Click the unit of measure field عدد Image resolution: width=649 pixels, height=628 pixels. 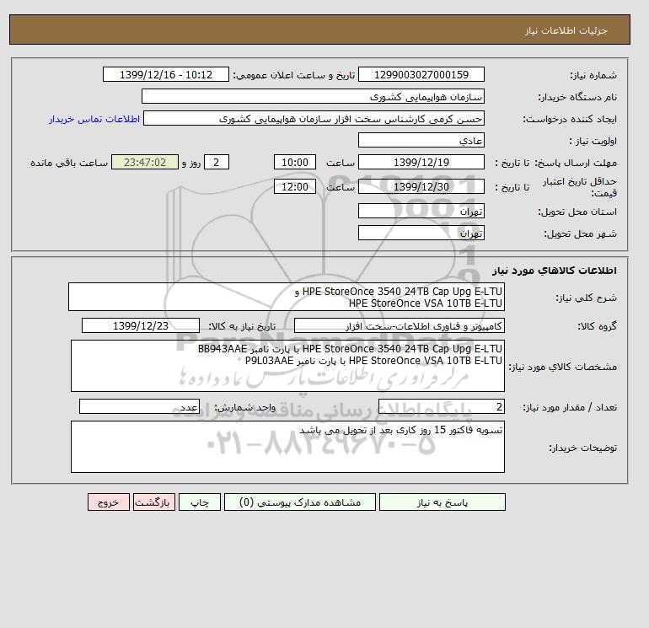click(139, 406)
